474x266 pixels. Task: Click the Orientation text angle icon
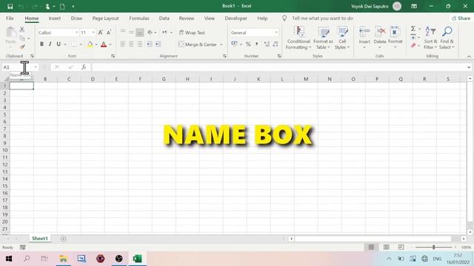click(x=150, y=33)
